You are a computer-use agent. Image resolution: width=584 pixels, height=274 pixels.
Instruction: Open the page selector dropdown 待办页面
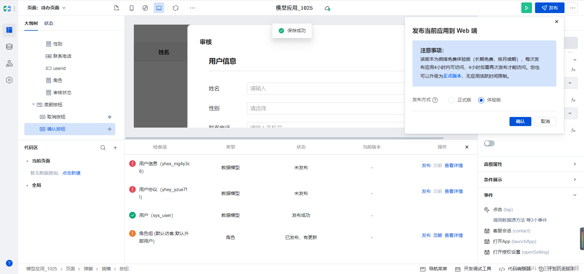47,8
